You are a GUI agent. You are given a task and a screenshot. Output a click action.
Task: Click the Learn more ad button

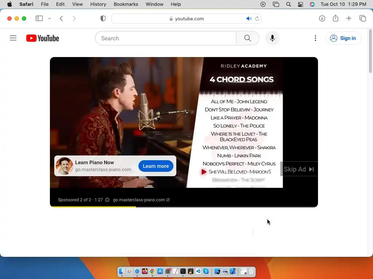(156, 166)
